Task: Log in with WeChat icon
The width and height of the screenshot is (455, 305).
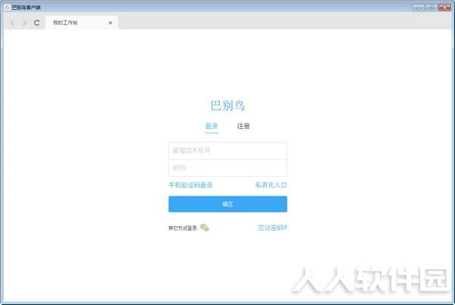Action: coord(205,228)
